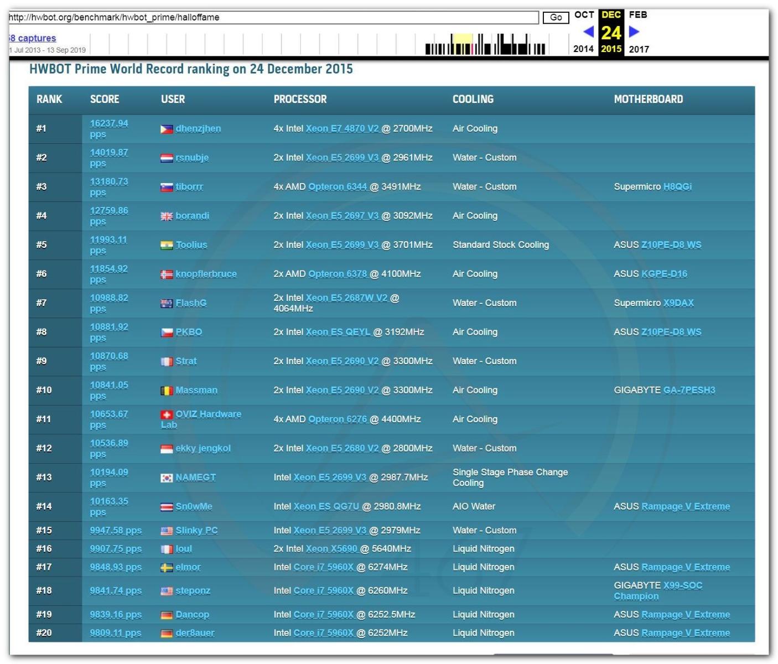Click the French flag beside loul
This screenshot has height=664, width=778.
click(x=167, y=549)
